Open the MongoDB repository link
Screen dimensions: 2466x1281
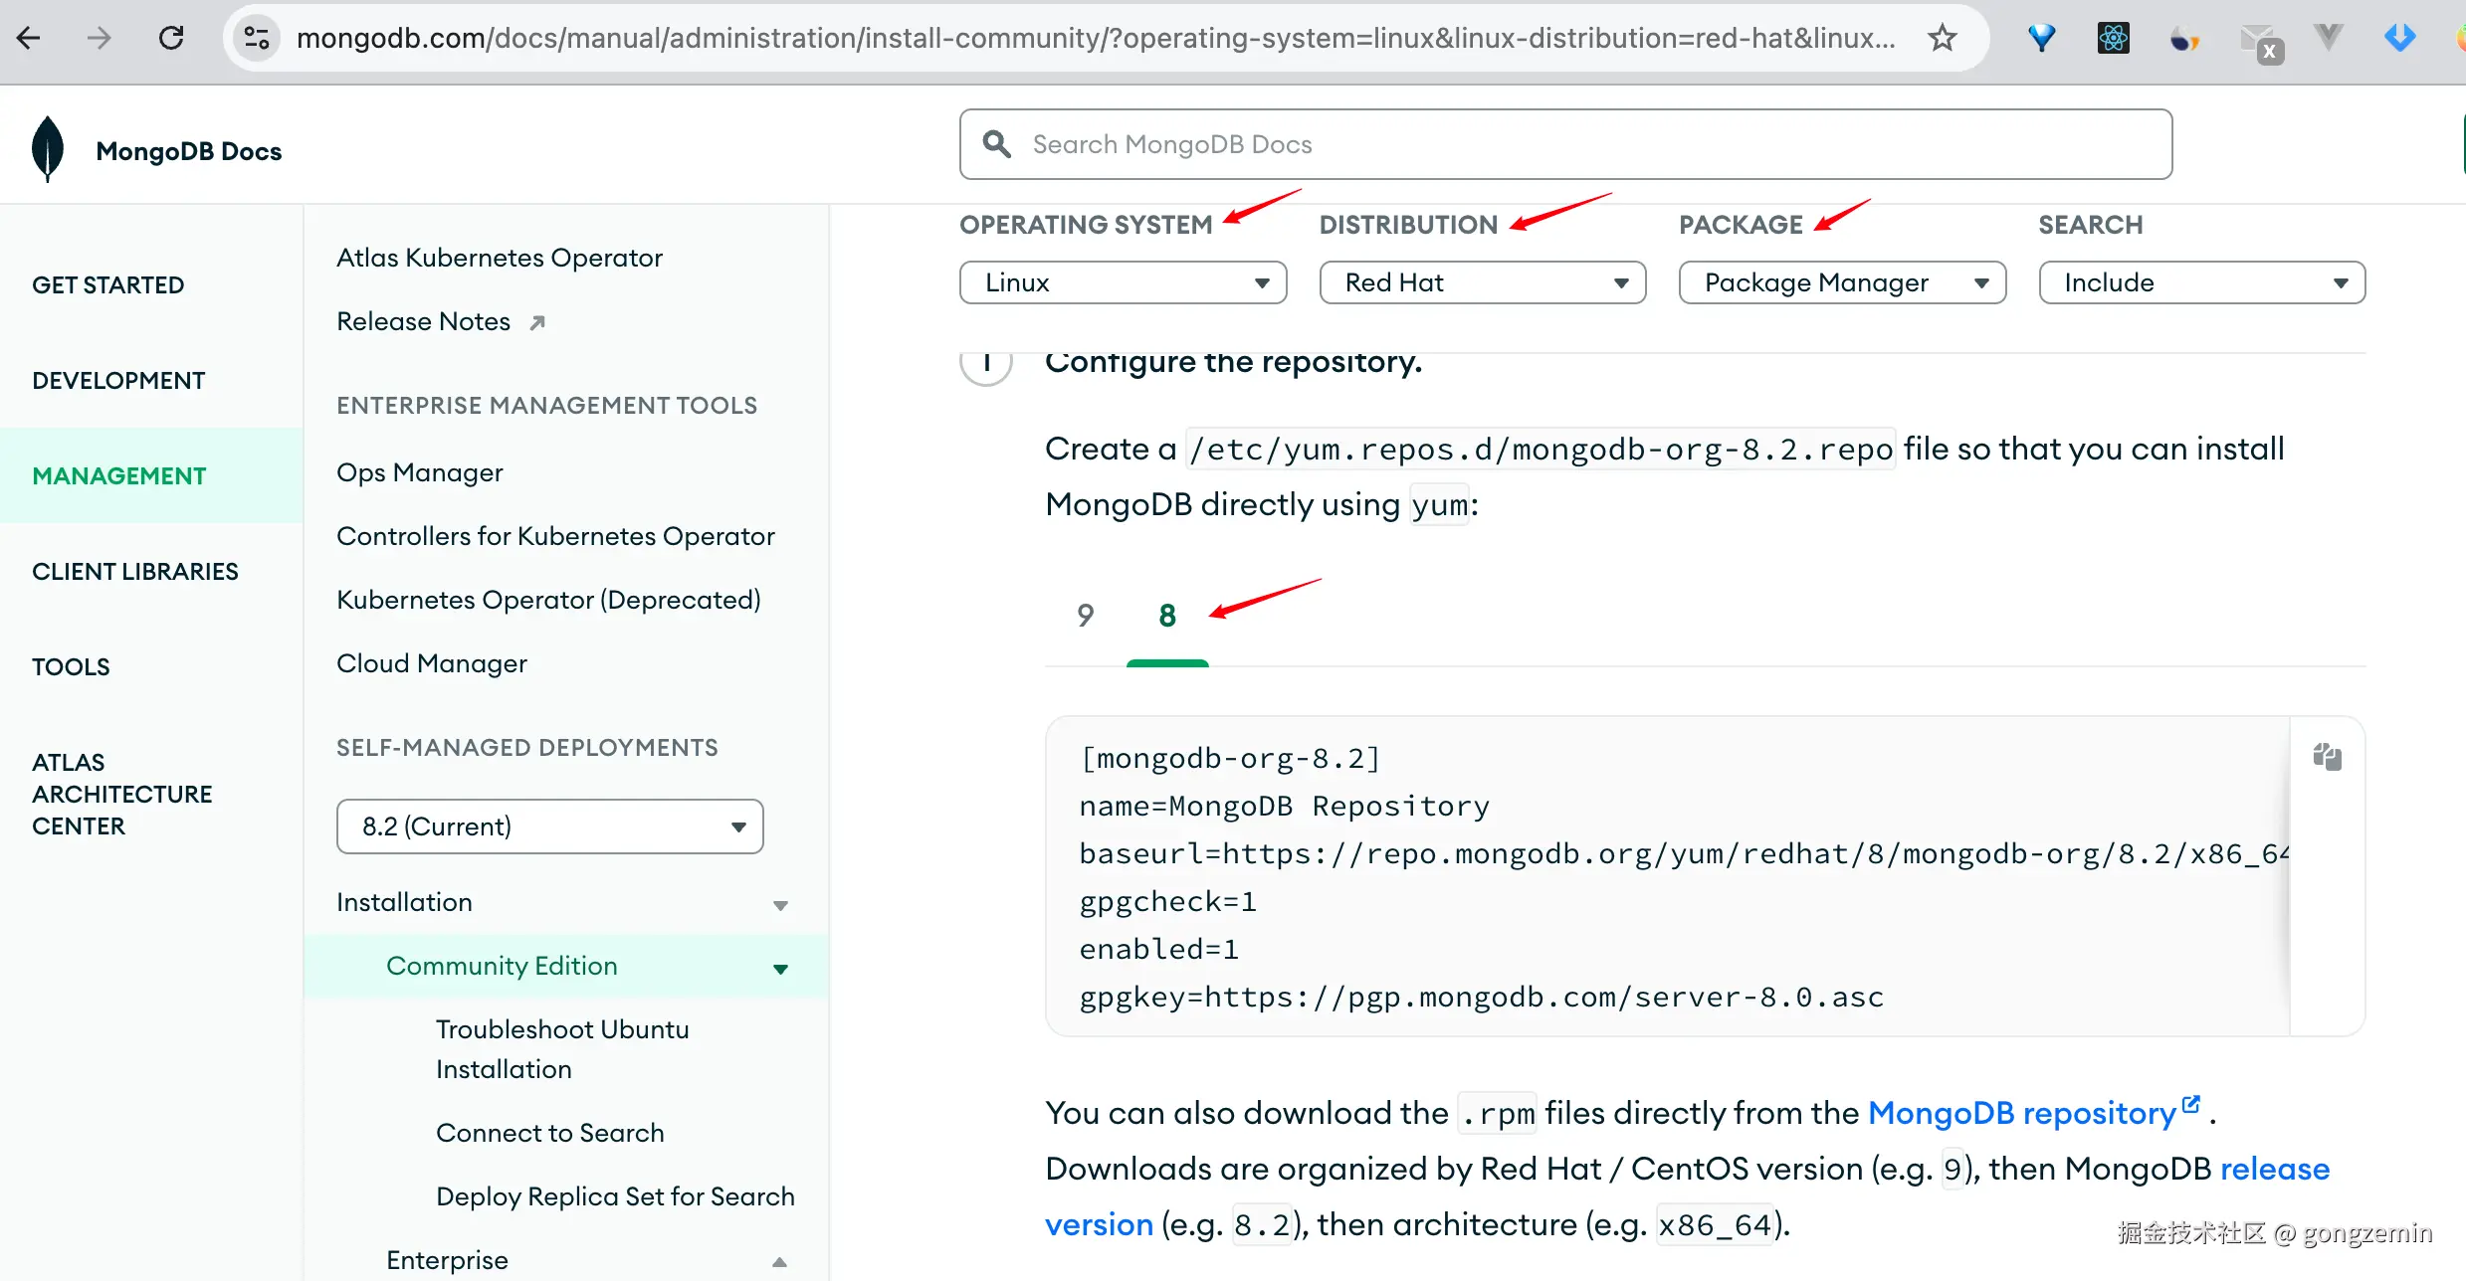(2021, 1113)
